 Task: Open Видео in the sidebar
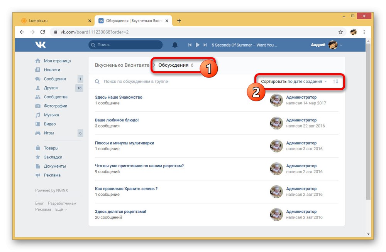[50, 124]
